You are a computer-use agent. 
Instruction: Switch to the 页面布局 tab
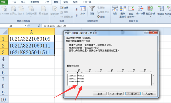click(35, 2)
